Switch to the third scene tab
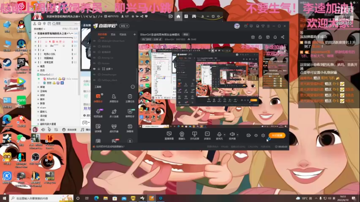Viewport: 360px width, 202px height. pyautogui.click(x=123, y=35)
